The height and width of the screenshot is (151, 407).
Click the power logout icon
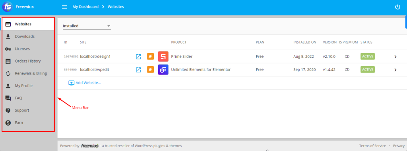397,7
